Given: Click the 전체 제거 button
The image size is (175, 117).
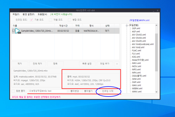Looking at the screenshot, I should tap(37, 64).
